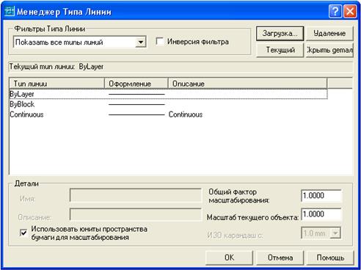361x270 pixels.
Task: Click the Скрыть детали button
Action: tap(329, 50)
